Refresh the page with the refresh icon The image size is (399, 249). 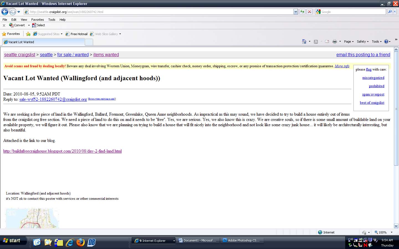pos(302,12)
